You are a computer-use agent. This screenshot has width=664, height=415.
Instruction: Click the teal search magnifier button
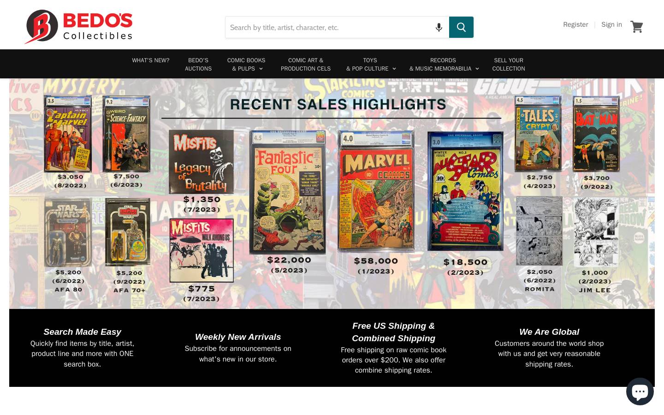[461, 27]
